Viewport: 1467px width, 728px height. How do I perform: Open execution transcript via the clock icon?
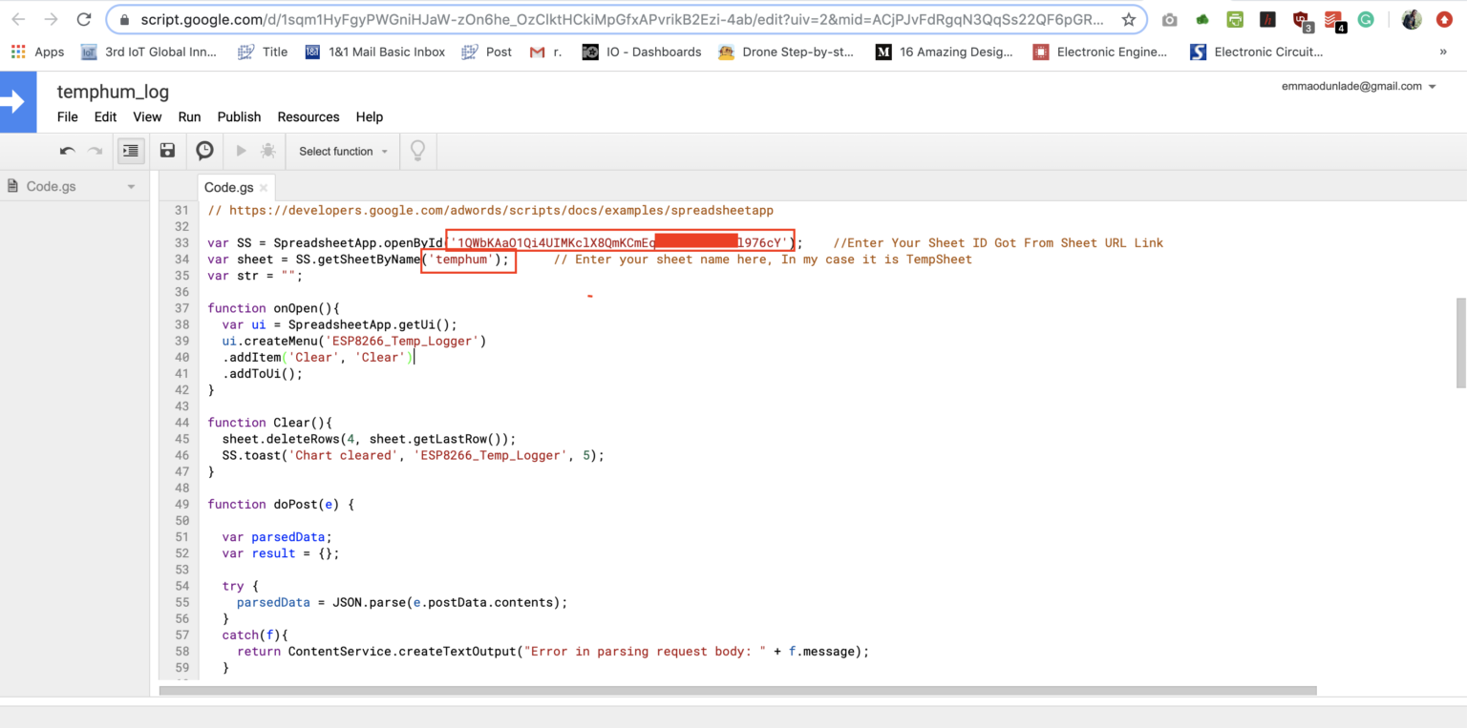[x=203, y=151]
